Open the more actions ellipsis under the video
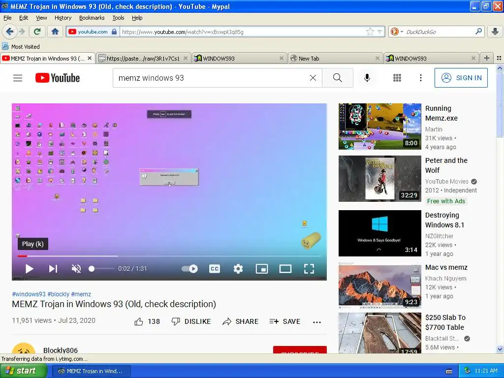This screenshot has height=378, width=504. (317, 322)
